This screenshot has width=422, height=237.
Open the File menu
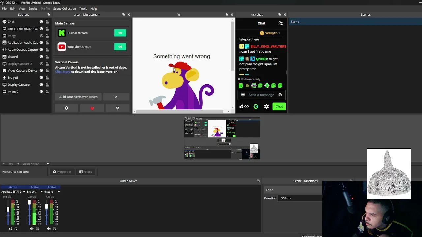[4, 8]
